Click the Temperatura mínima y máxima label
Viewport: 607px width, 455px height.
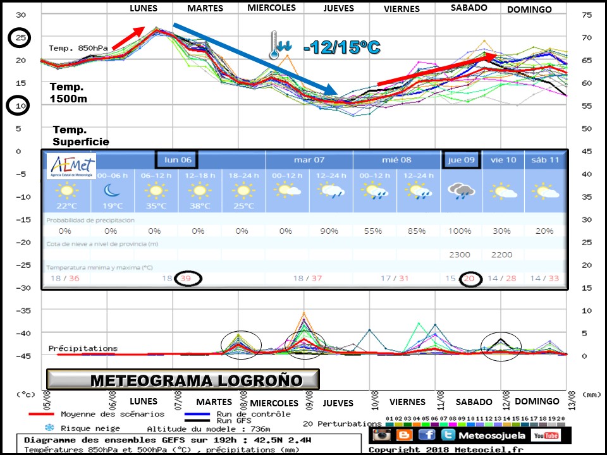click(99, 267)
